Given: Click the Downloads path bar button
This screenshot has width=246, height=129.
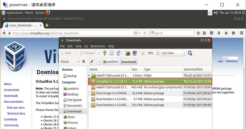Looking at the screenshot, I should tap(129, 62).
